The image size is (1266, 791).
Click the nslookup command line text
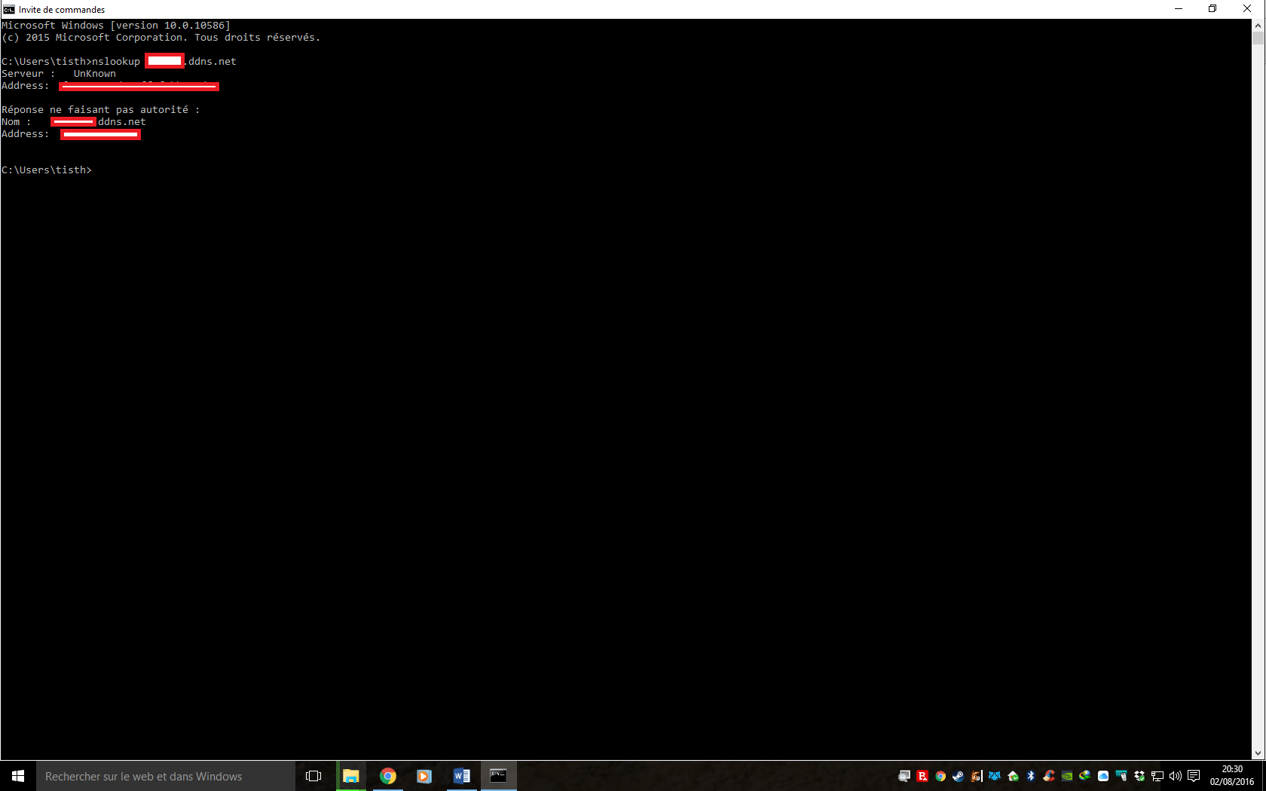tap(119, 62)
